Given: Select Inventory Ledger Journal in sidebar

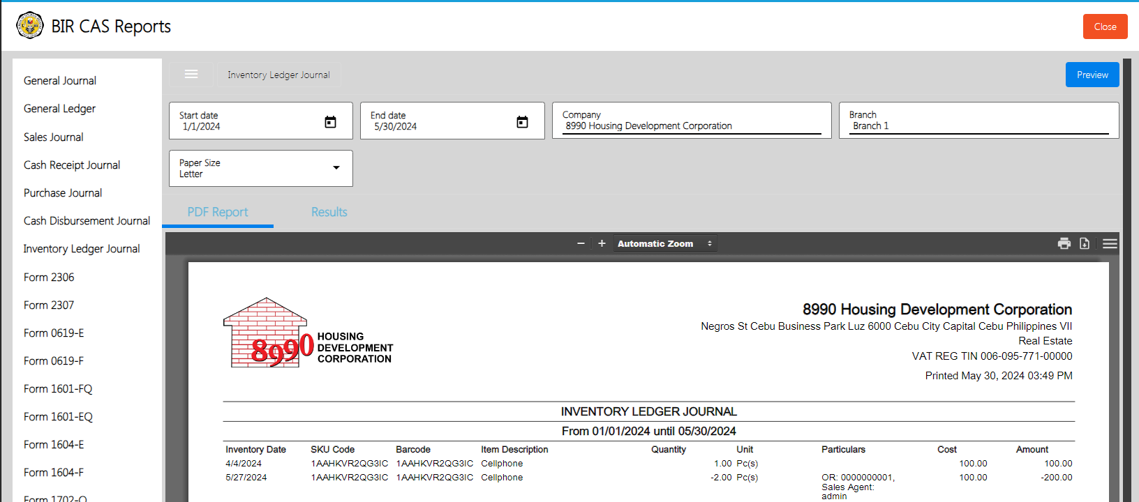Looking at the screenshot, I should tap(82, 249).
